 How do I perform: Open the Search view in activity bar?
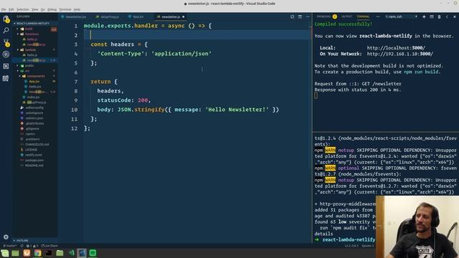coord(6,30)
